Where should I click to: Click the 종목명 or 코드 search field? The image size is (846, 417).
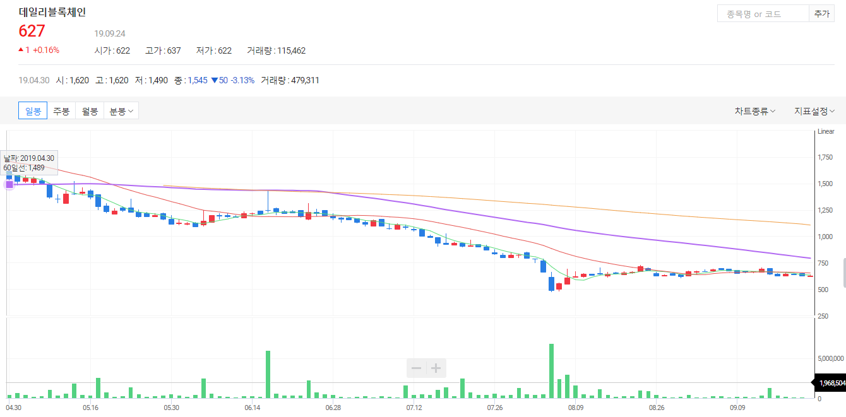pyautogui.click(x=763, y=13)
